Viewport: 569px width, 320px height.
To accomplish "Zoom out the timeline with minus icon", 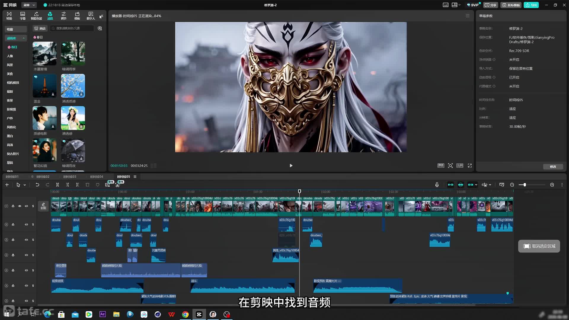I will pyautogui.click(x=512, y=185).
